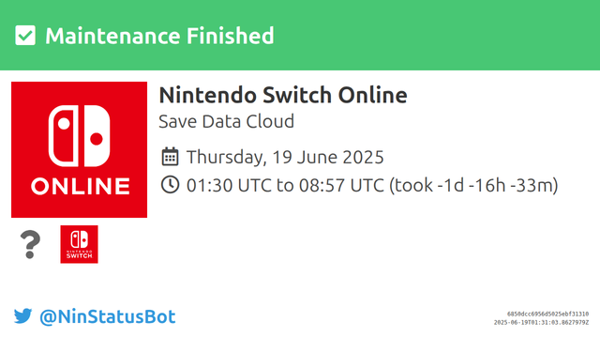Click the Nintendo Switch Online title
The image size is (600, 338).
[283, 95]
